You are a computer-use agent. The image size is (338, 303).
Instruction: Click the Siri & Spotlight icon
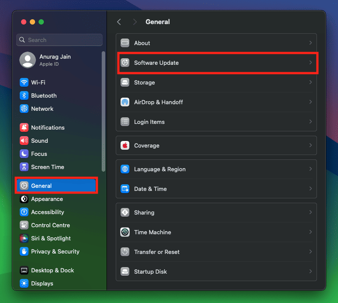click(24, 238)
